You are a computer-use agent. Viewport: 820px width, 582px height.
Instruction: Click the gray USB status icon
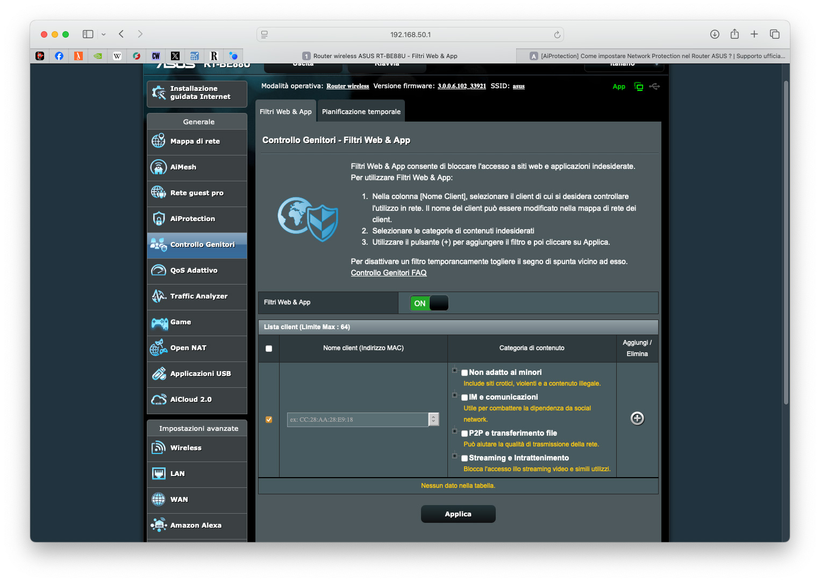654,86
